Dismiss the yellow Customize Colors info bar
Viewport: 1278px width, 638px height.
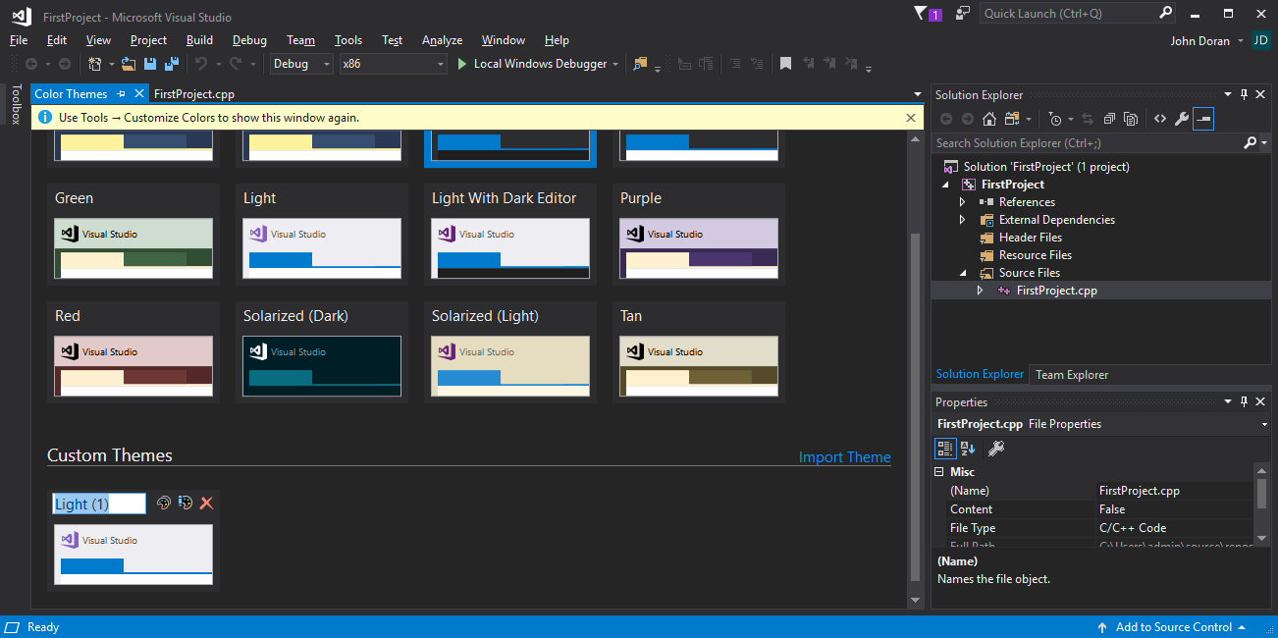click(911, 118)
